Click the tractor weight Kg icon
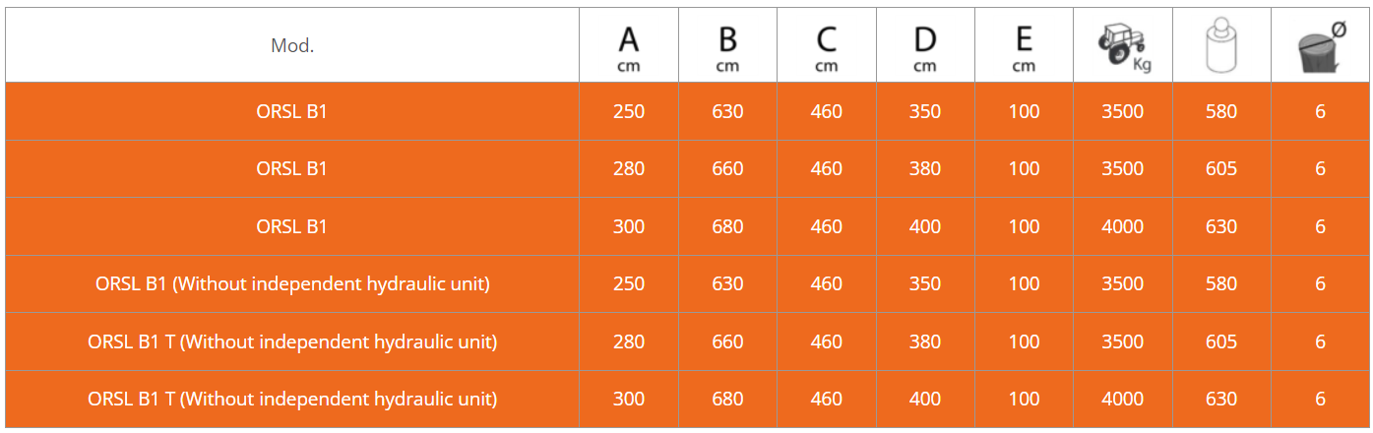1373x433 pixels. [1123, 45]
